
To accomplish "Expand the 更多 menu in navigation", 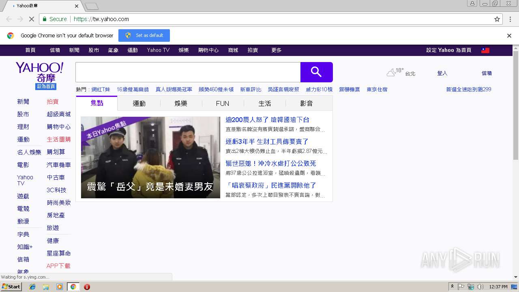I will [x=277, y=50].
